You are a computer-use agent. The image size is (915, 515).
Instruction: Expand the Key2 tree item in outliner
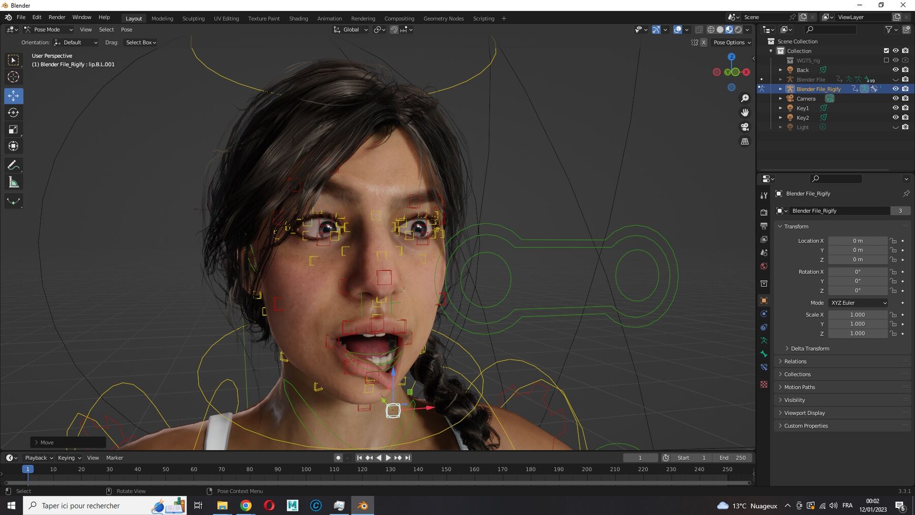(x=780, y=117)
